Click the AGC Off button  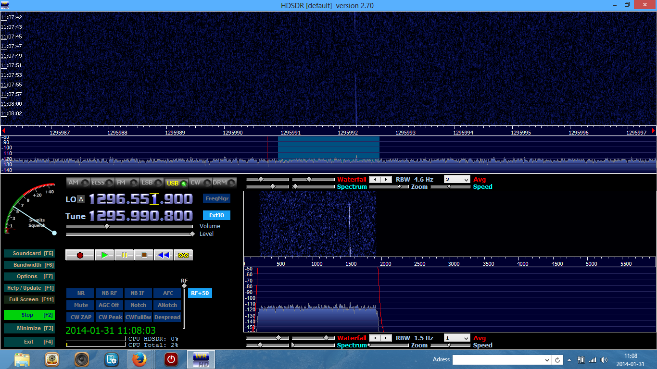point(110,305)
